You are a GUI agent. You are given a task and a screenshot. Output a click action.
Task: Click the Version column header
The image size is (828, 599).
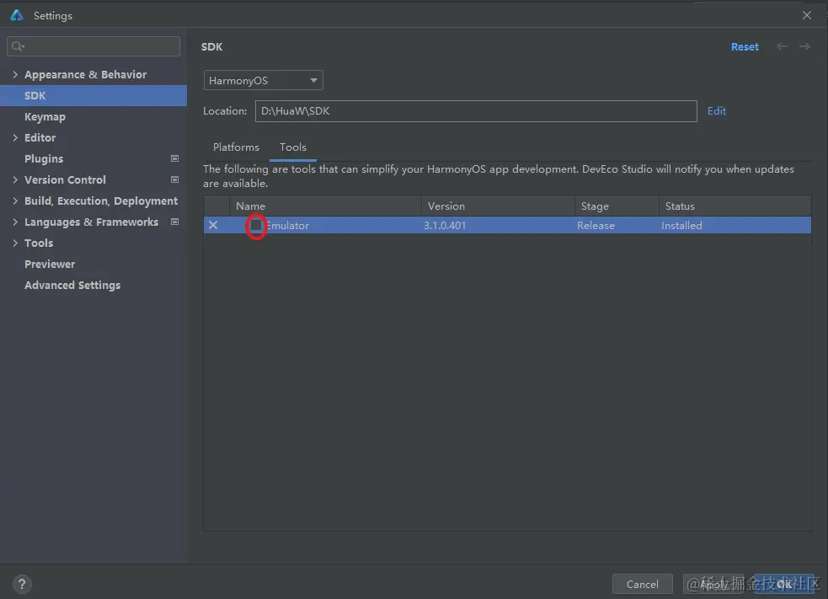(498, 206)
